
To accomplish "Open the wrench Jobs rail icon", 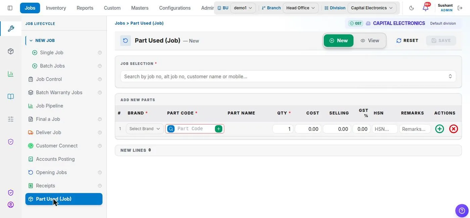I will click(x=11, y=29).
